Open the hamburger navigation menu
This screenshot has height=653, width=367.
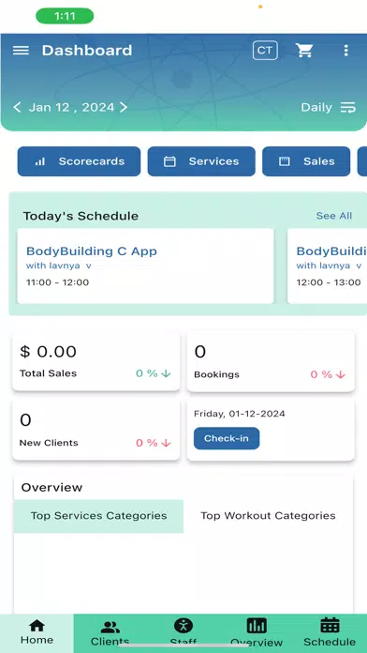tap(21, 51)
